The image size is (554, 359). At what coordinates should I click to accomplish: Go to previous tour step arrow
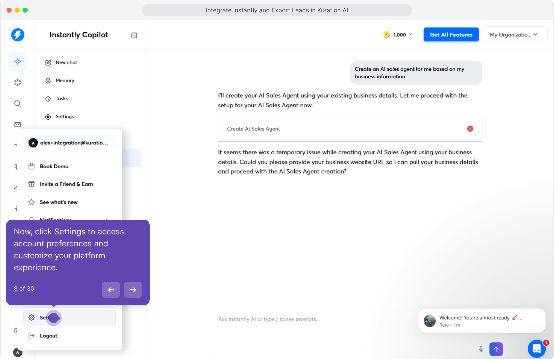(111, 290)
